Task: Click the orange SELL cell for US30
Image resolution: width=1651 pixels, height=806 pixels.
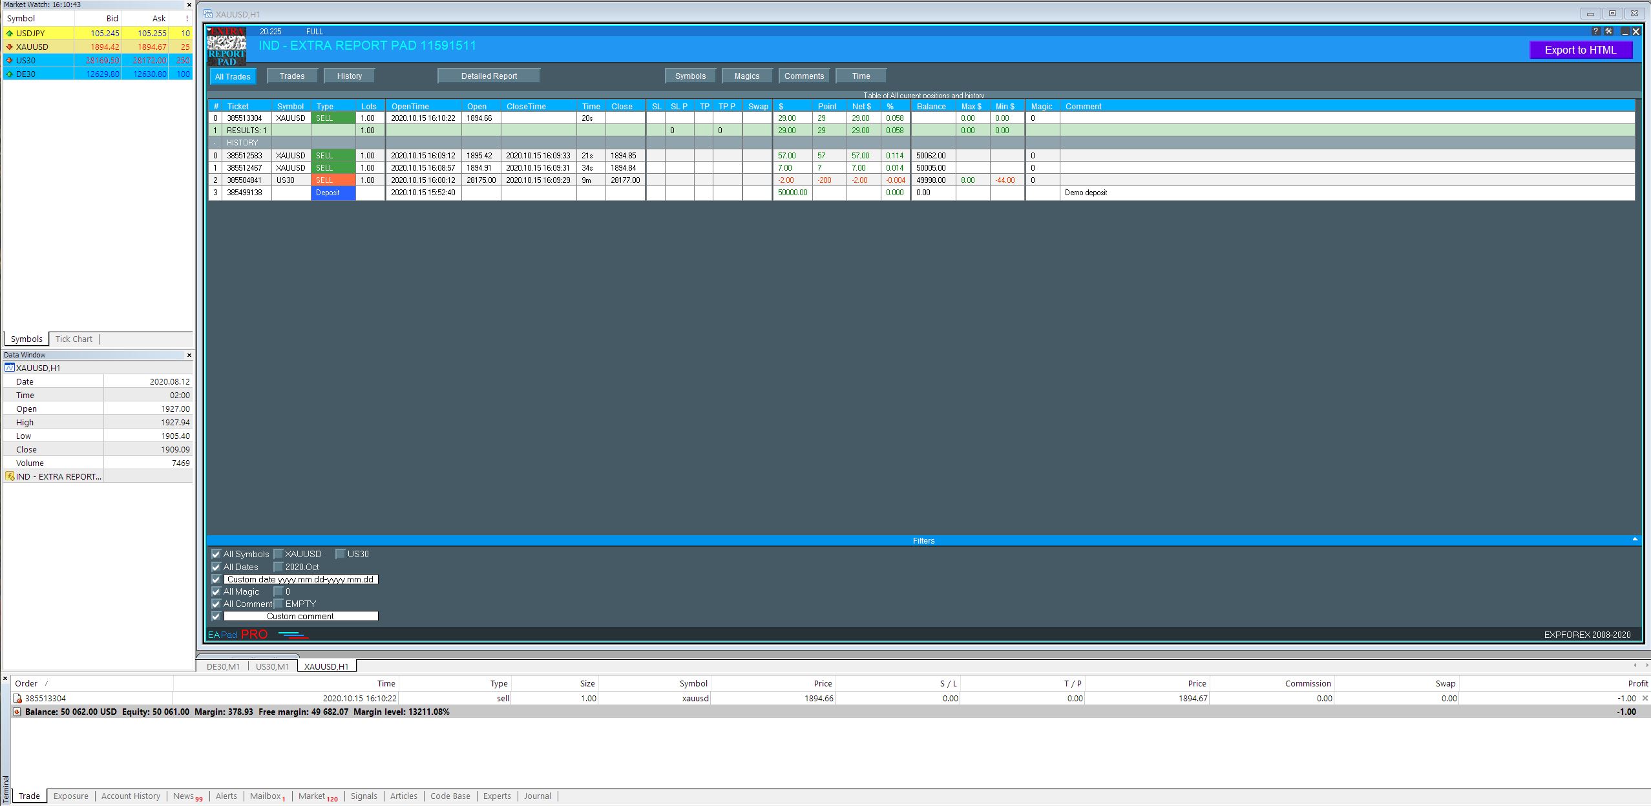Action: (x=333, y=180)
